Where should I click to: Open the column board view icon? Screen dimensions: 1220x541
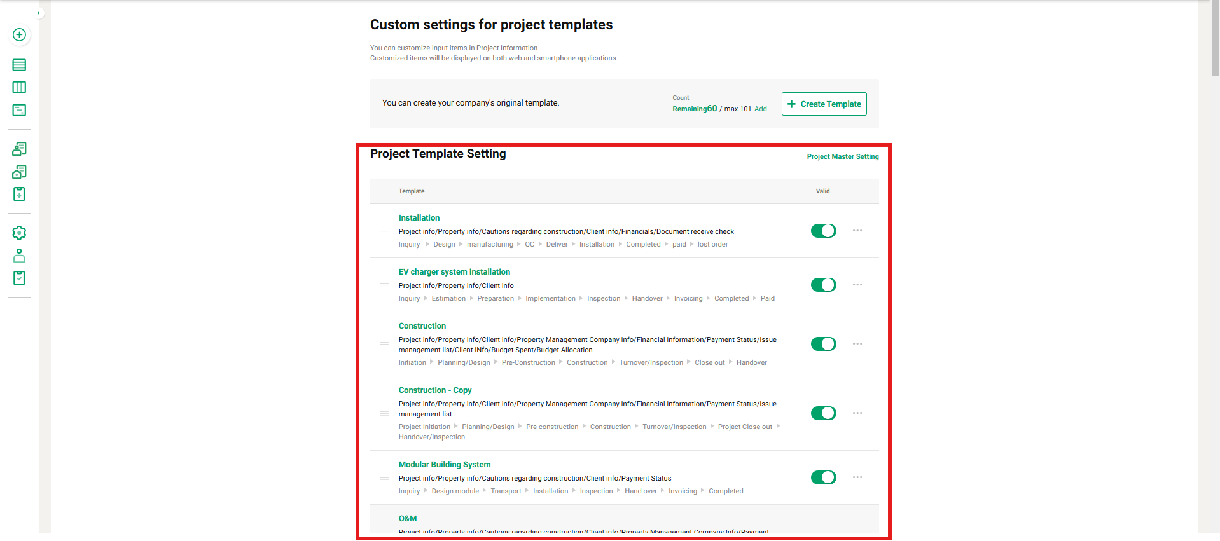[20, 88]
